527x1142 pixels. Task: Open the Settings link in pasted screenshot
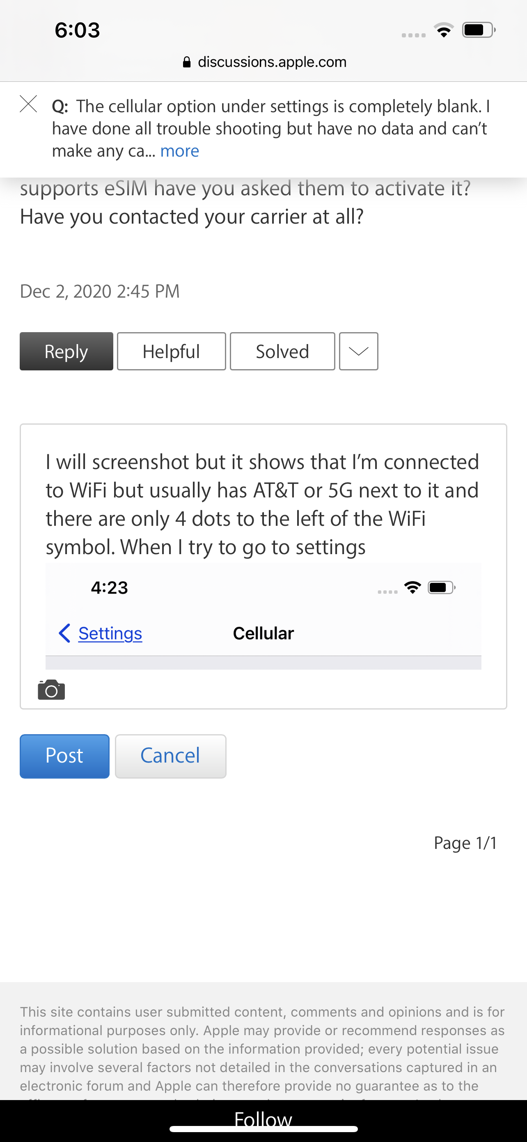(x=110, y=633)
